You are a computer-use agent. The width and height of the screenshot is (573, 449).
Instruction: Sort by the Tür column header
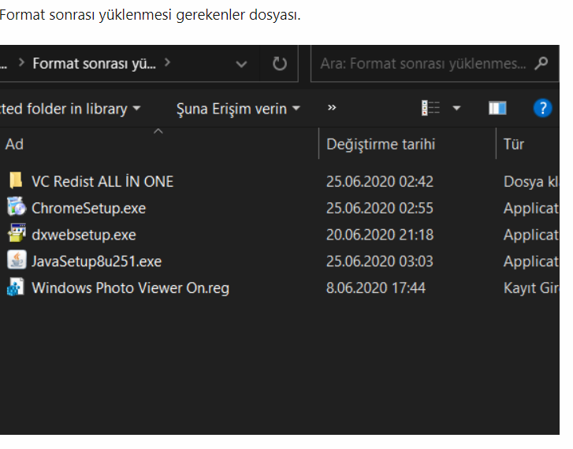click(x=514, y=144)
